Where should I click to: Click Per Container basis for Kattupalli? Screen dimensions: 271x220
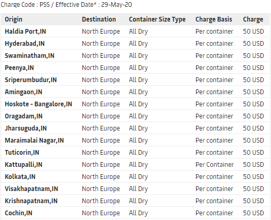pyautogui.click(x=214, y=165)
